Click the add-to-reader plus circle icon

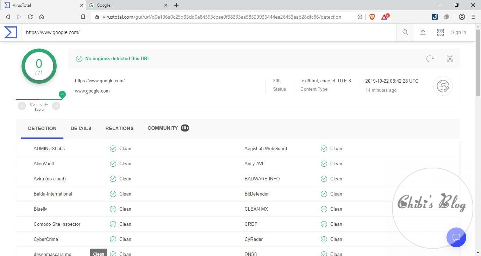(x=360, y=17)
